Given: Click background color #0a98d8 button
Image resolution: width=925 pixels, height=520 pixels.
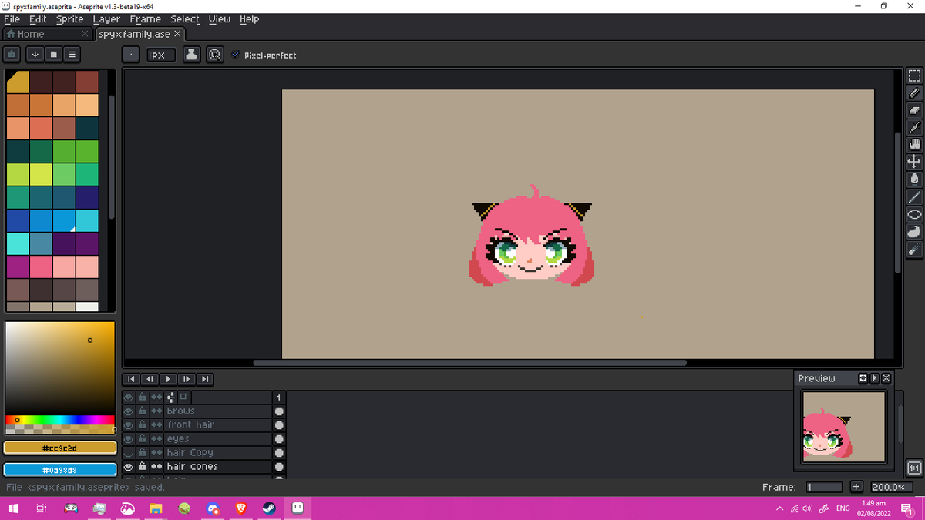Looking at the screenshot, I should (60, 469).
